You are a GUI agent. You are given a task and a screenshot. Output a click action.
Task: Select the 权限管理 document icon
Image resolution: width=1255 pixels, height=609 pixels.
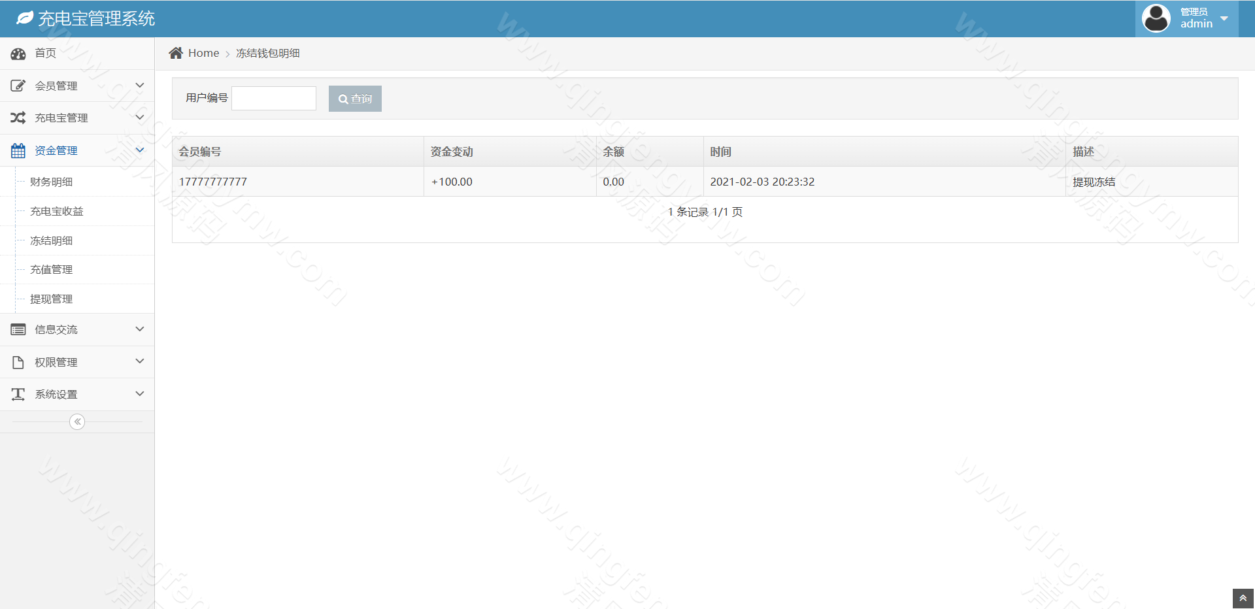[18, 361]
